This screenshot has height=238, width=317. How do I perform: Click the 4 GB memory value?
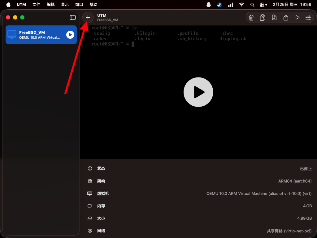point(307,206)
